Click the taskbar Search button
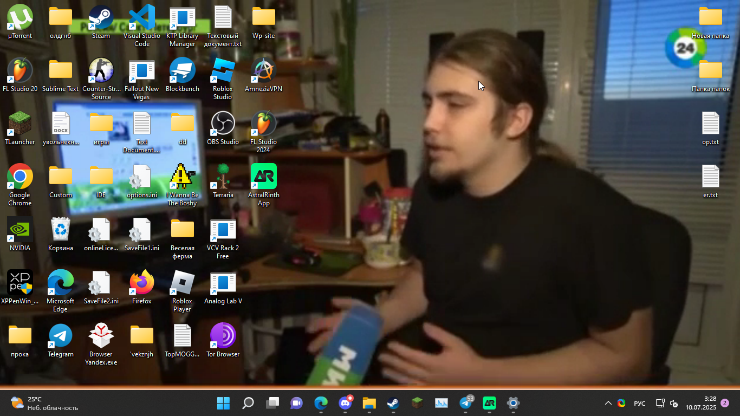The image size is (740, 416). click(248, 403)
